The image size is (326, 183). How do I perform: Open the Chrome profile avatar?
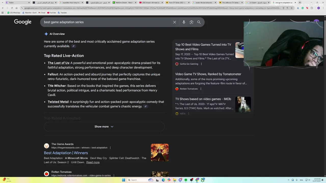point(319,8)
